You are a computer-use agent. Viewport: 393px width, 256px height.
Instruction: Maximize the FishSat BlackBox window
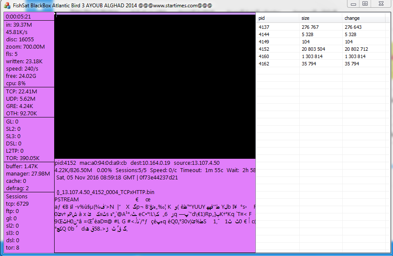[365, 3]
